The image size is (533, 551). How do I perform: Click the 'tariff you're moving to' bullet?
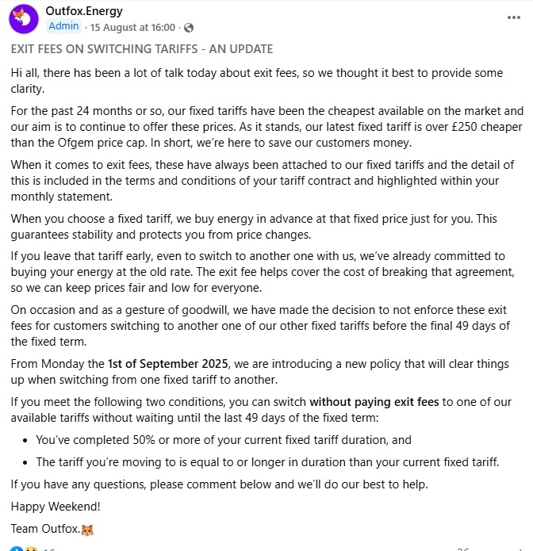point(267,462)
